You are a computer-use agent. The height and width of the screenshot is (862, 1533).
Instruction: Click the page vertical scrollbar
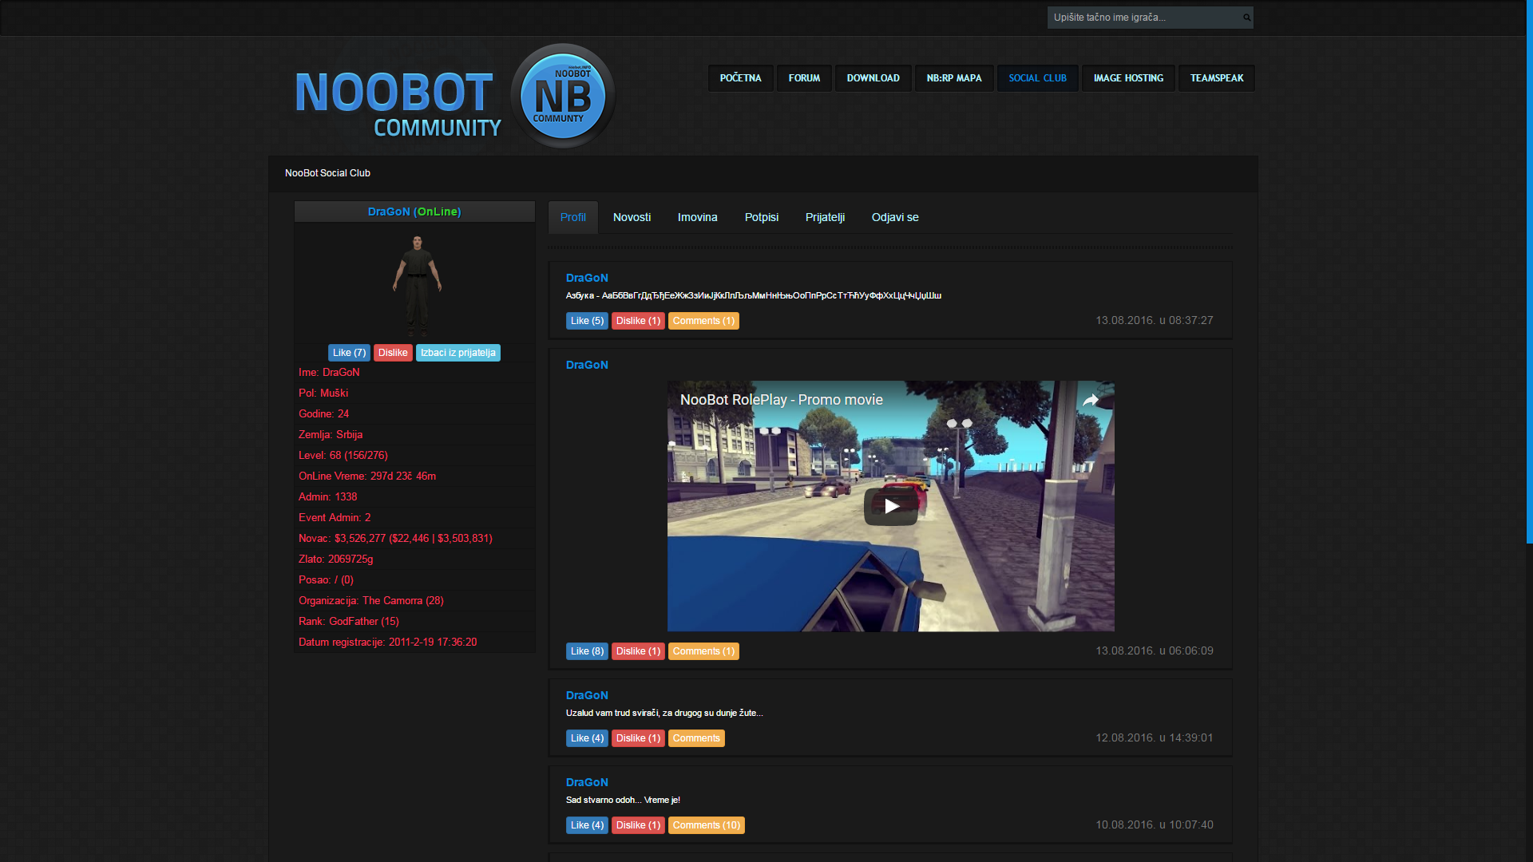[1529, 271]
